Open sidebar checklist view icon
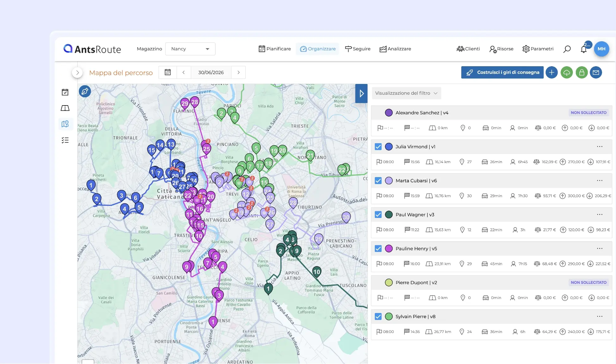 point(65,140)
